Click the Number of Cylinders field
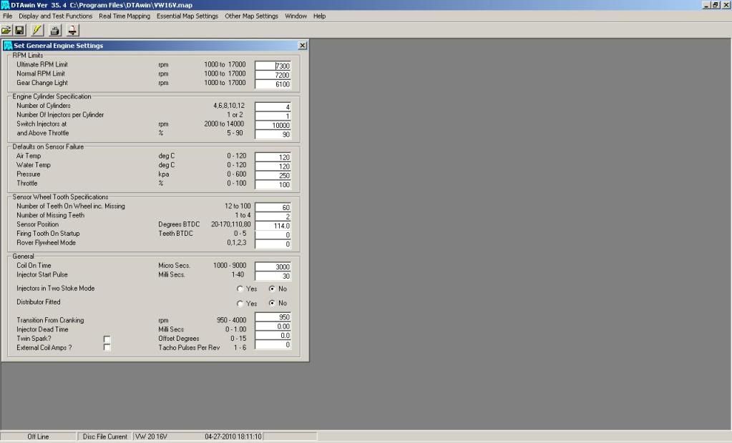The height and width of the screenshot is (443, 732). tap(273, 106)
